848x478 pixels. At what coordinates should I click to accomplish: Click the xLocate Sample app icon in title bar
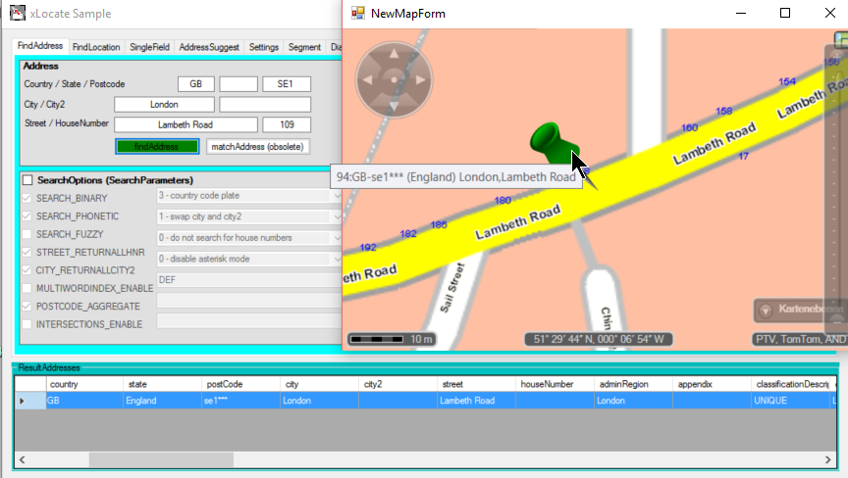pyautogui.click(x=17, y=14)
